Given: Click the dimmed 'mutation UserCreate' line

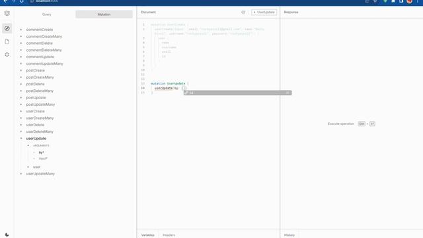Looking at the screenshot, I should tap(167, 24).
